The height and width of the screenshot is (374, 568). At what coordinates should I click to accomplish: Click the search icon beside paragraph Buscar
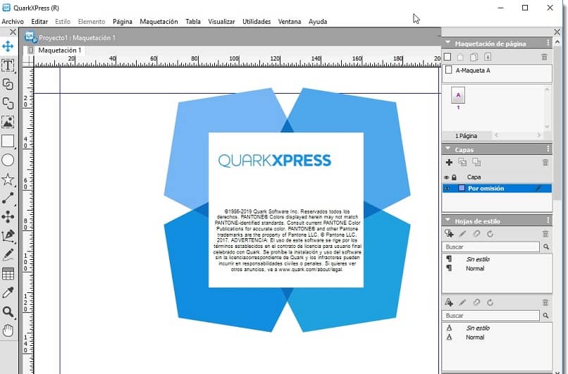click(546, 247)
